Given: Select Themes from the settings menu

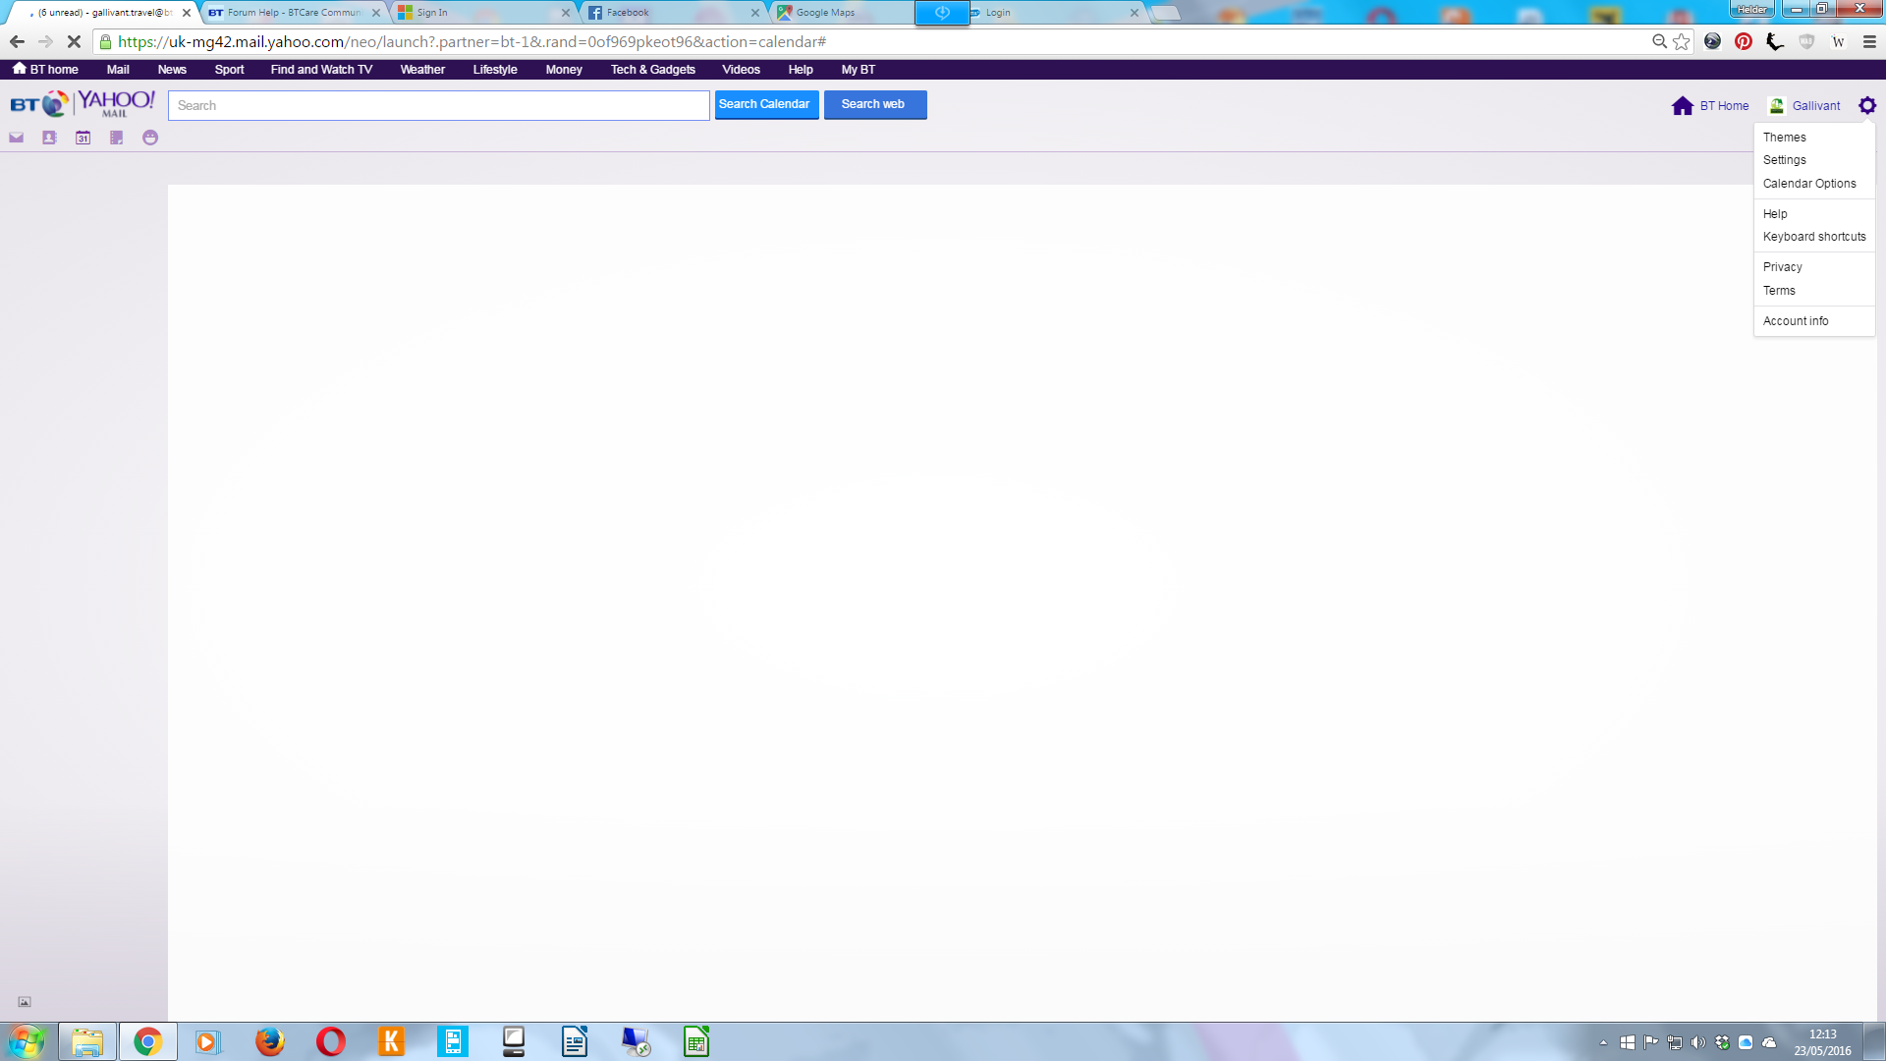Looking at the screenshot, I should pos(1784,138).
